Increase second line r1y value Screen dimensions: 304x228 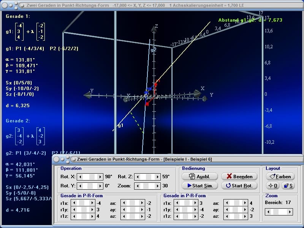(x=195, y=210)
